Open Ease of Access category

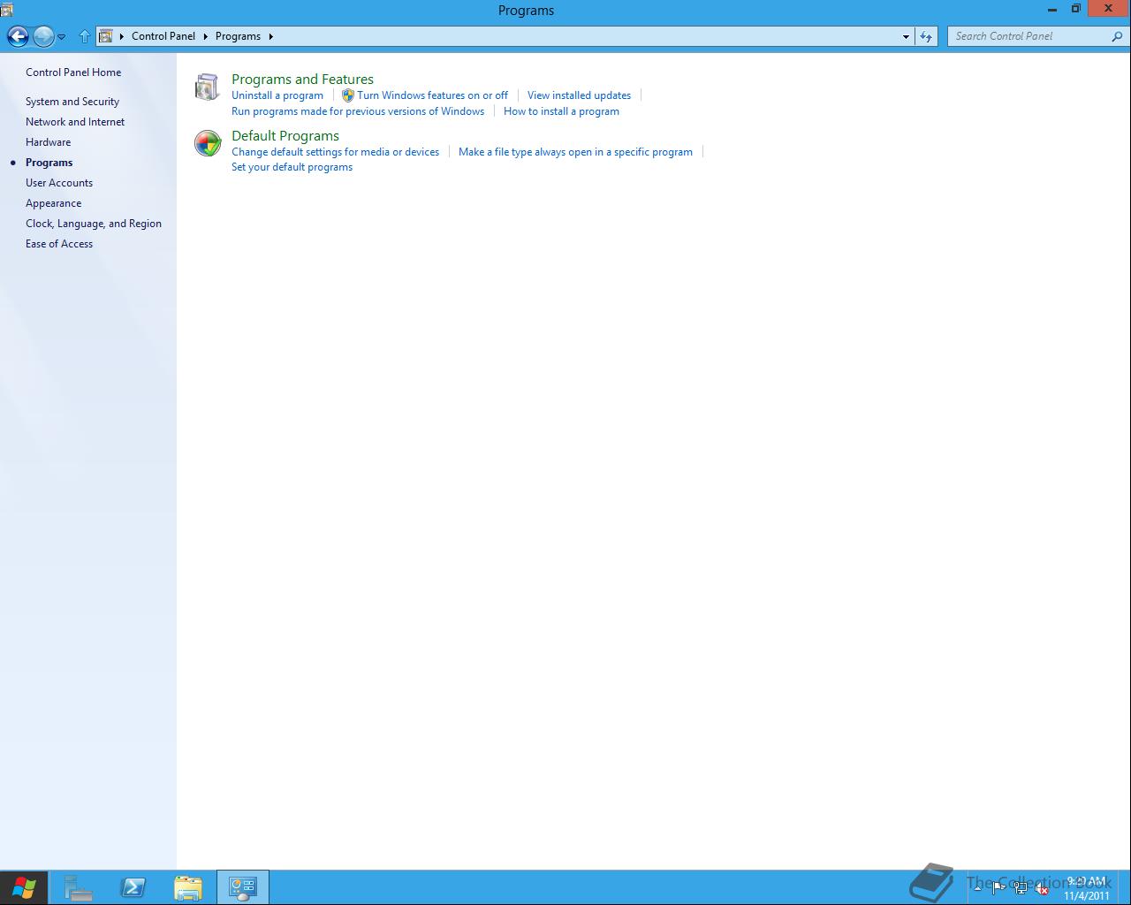59,244
